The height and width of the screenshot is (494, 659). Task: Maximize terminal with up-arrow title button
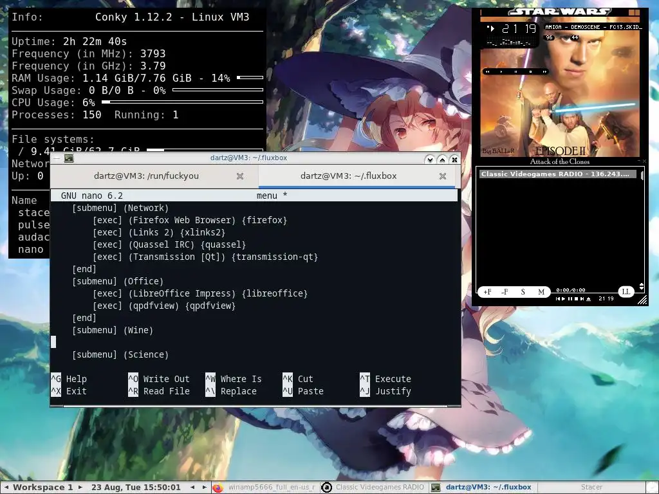point(442,160)
